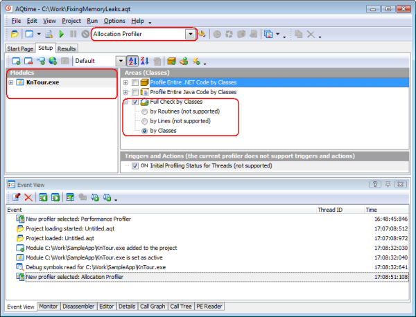Select by Lines (not supported) radio button
This screenshot has width=416, height=317.
[x=144, y=121]
